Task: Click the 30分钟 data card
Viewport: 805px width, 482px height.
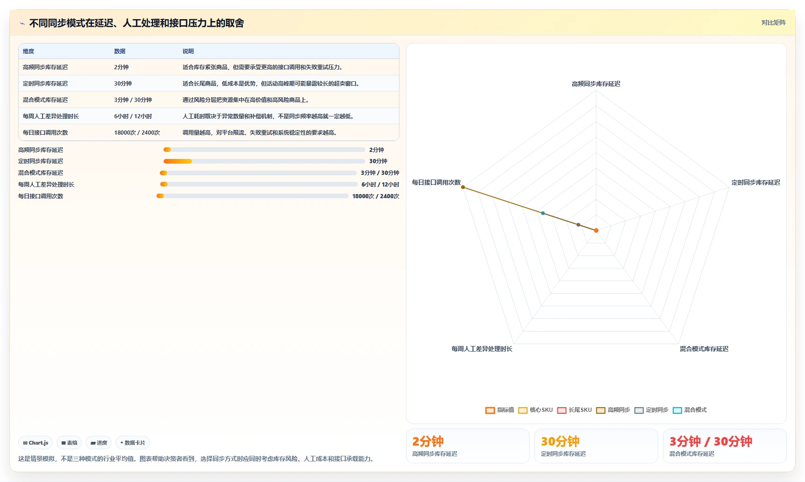Action: coord(596,446)
